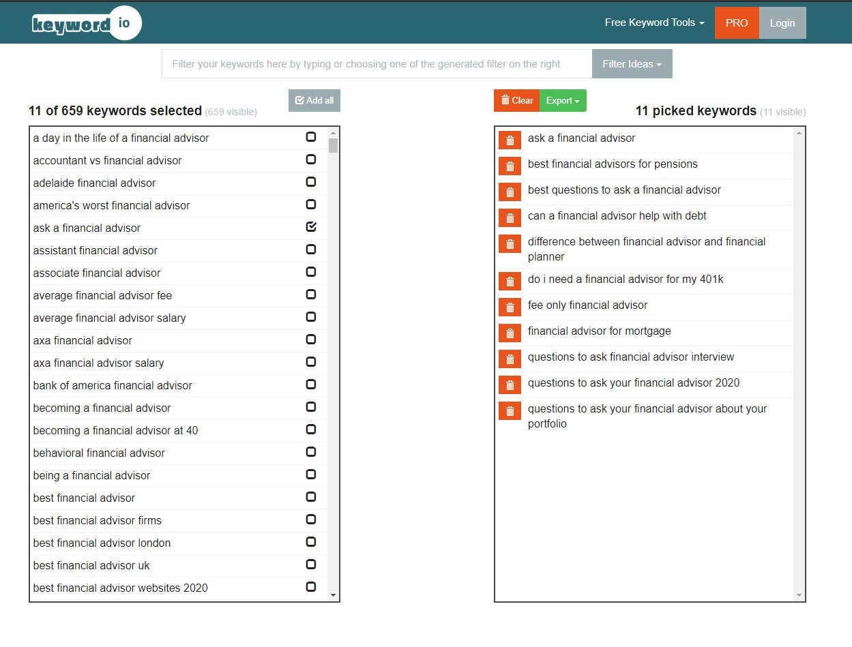Delete 'financial advisor for mortgage' from picked list
The height and width of the screenshot is (647, 852).
(510, 333)
